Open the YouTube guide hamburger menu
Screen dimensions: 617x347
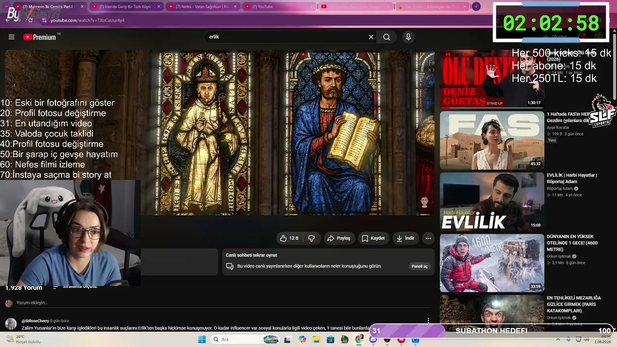pos(12,37)
